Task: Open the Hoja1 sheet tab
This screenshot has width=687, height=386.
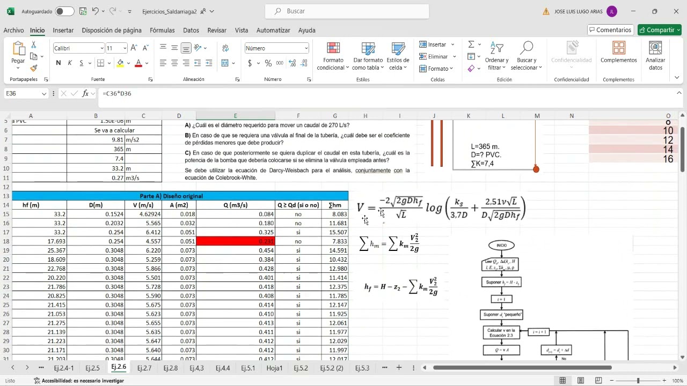Action: point(274,368)
